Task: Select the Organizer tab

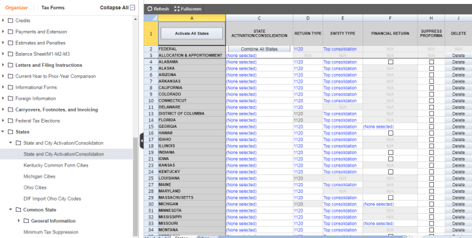Action: pos(16,7)
